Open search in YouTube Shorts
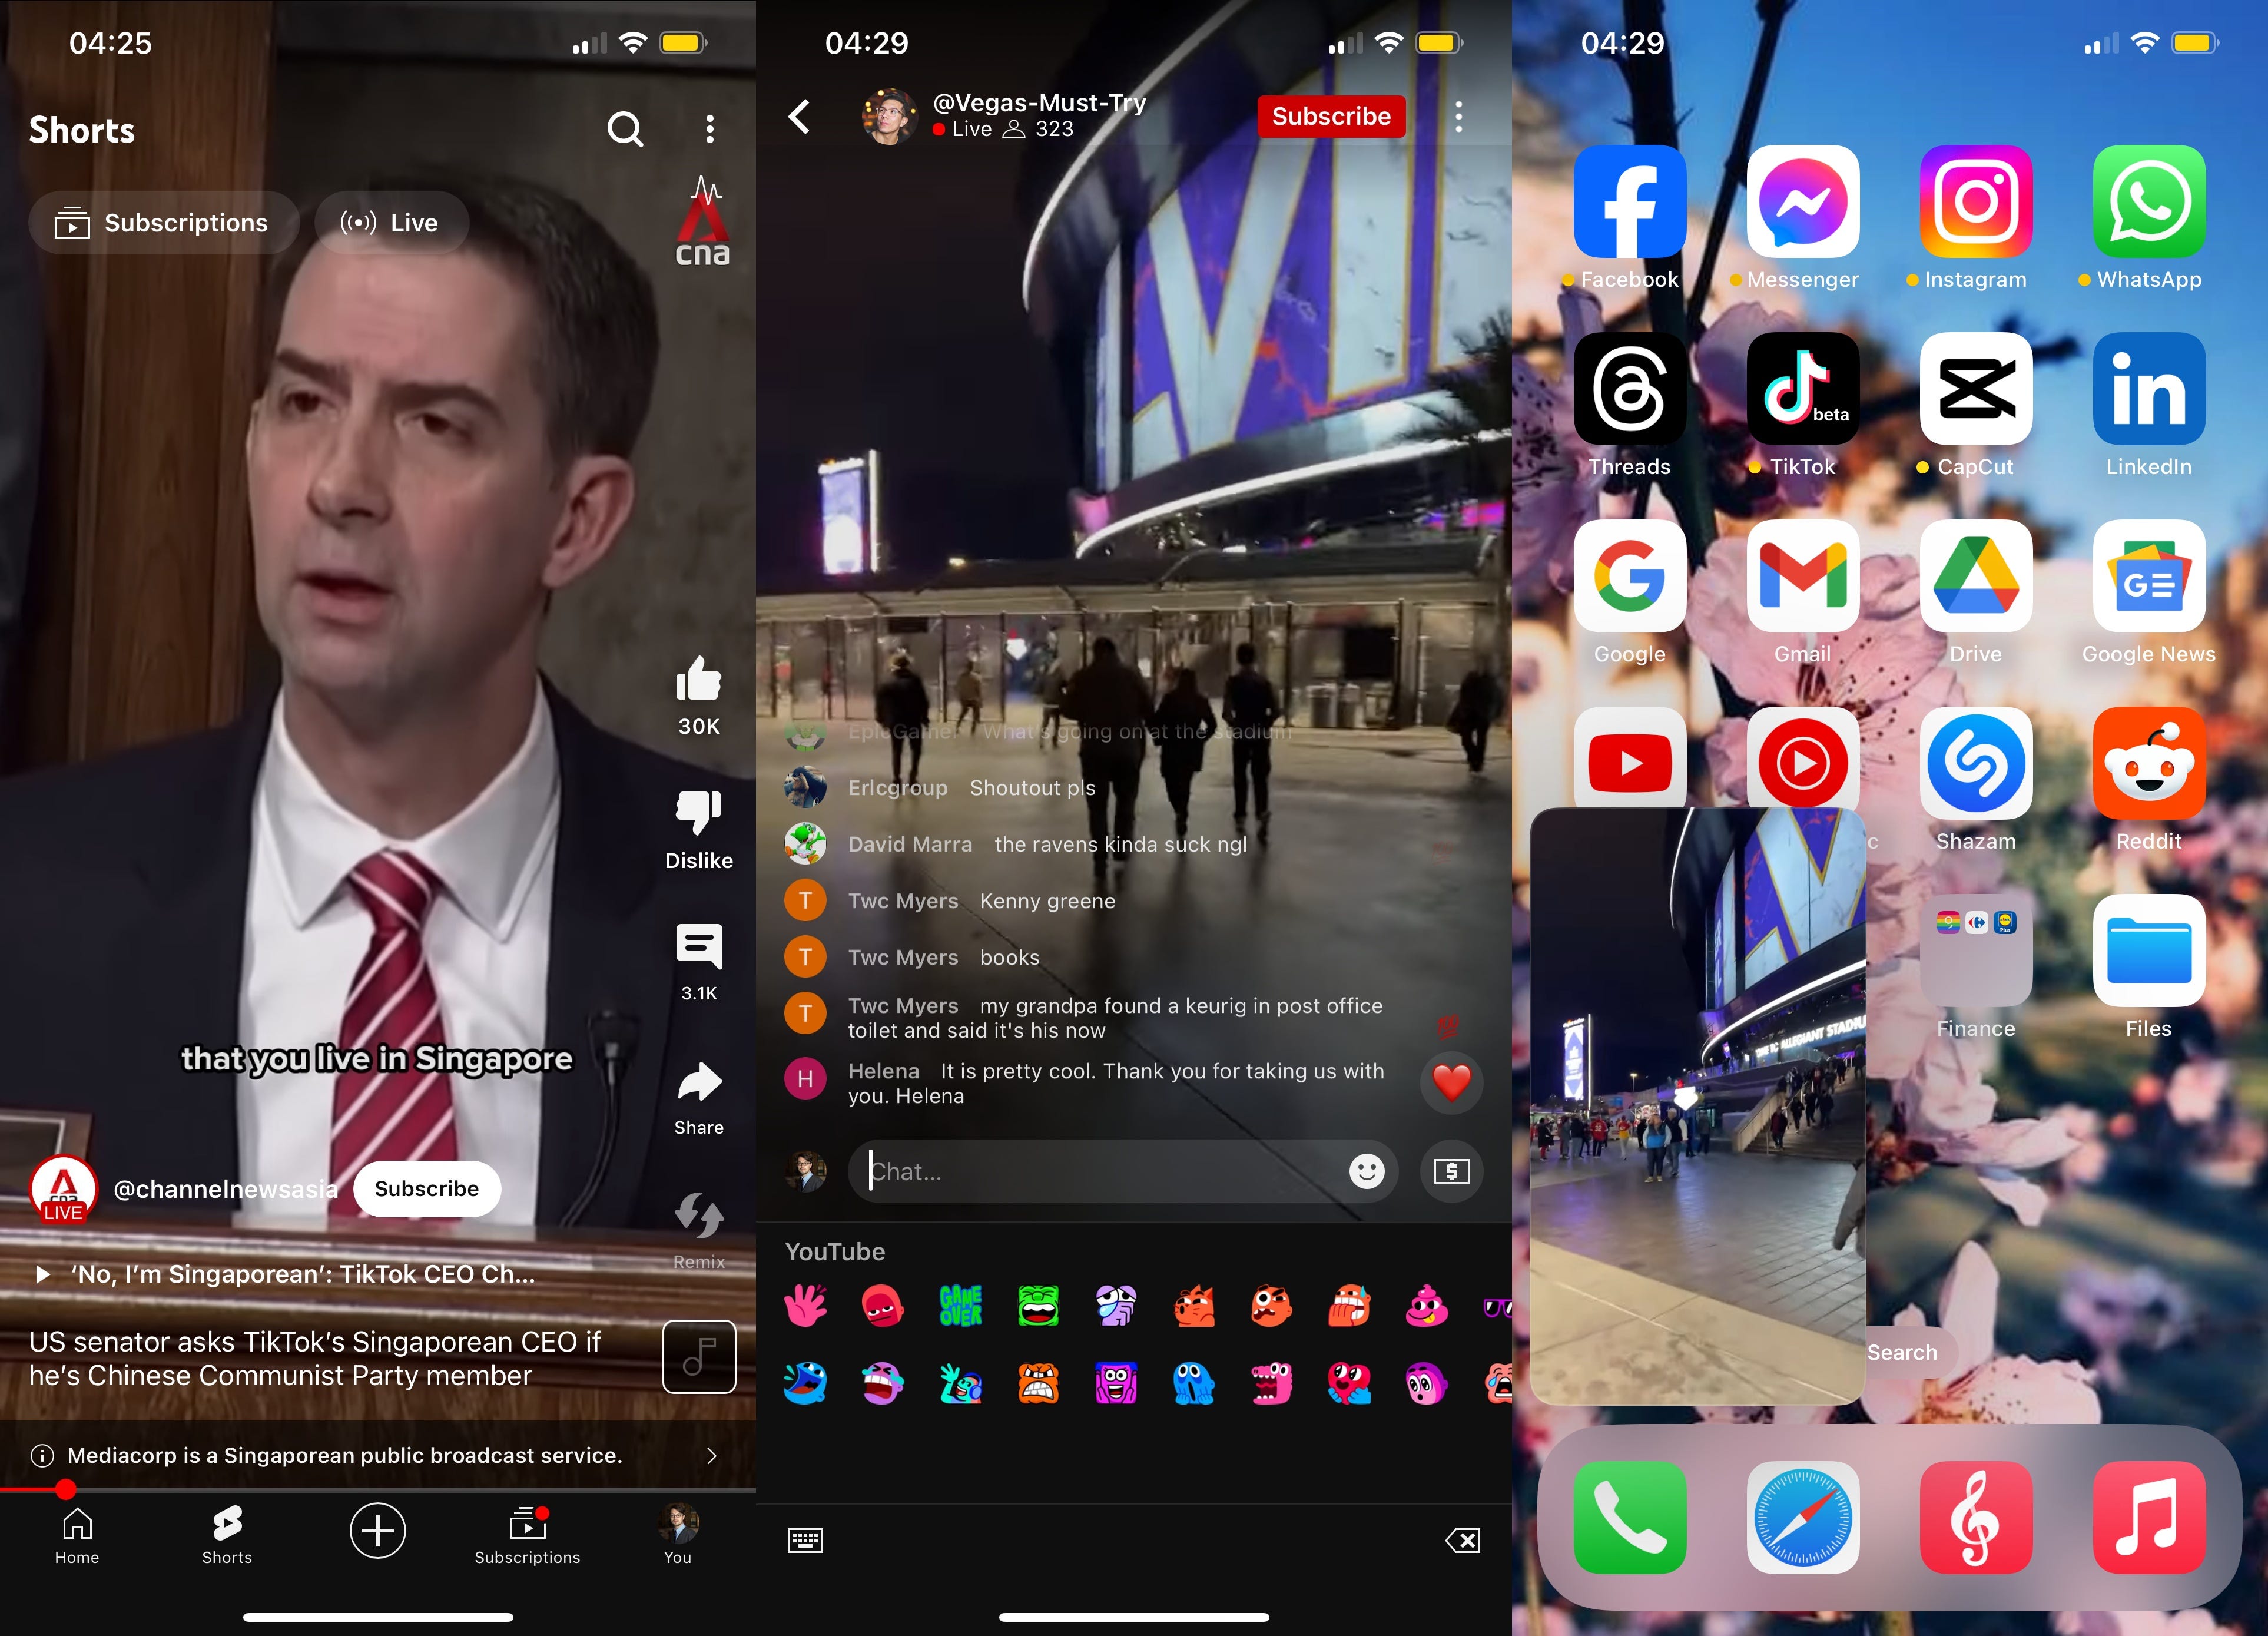 pos(625,129)
